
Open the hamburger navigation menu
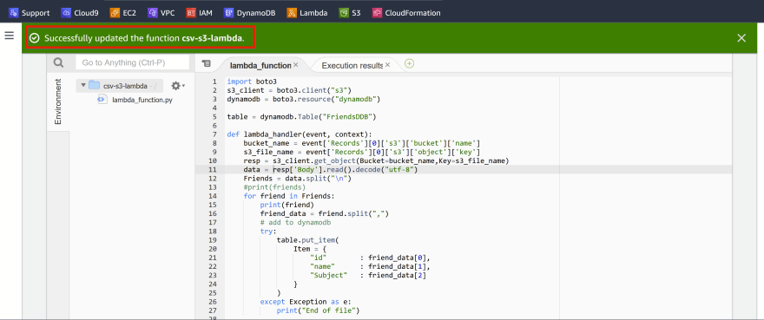pyautogui.click(x=9, y=36)
